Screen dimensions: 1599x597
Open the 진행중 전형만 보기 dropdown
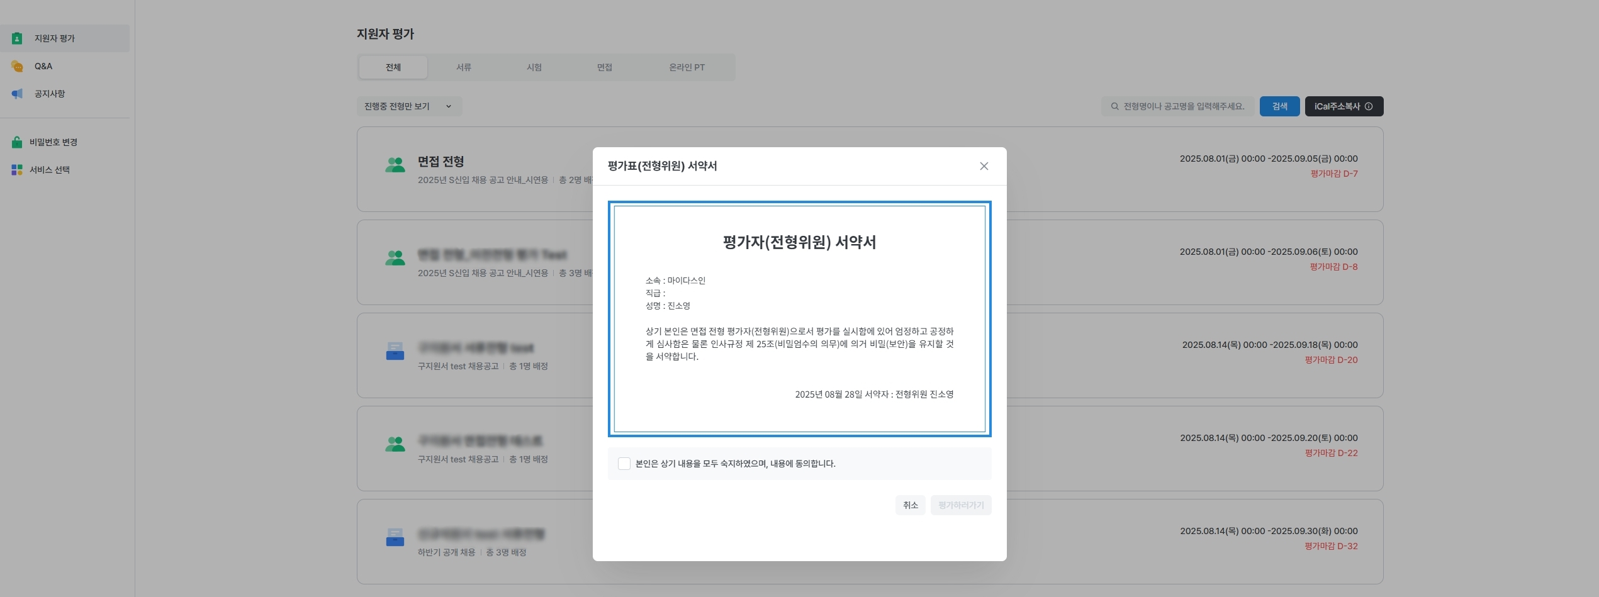pyautogui.click(x=408, y=106)
